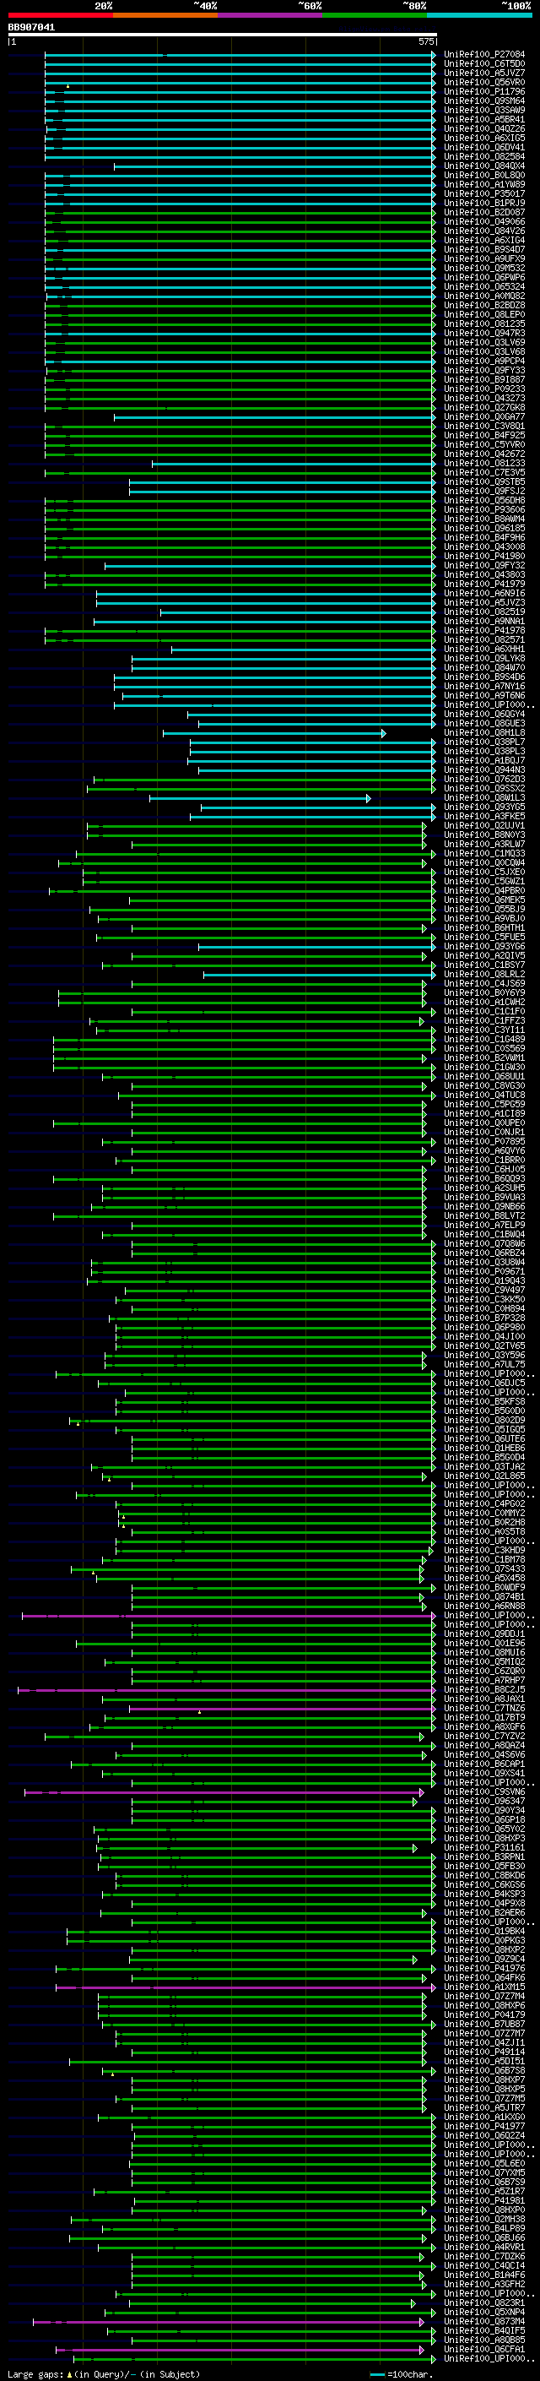Click label UniRef100_B2D087
The image size is (540, 2381).
point(484,213)
